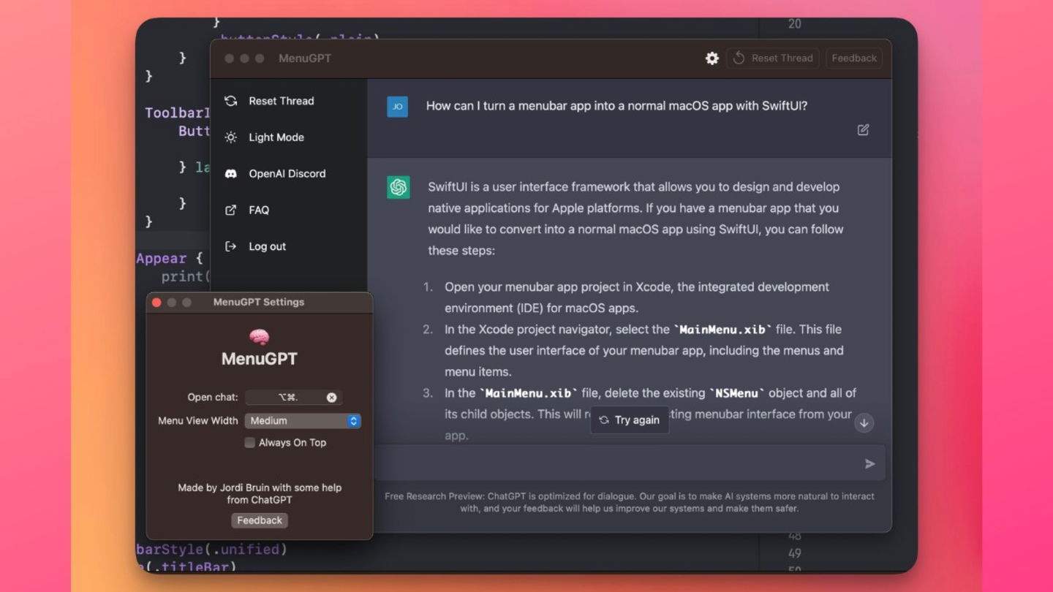Click the Log out exit icon
The width and height of the screenshot is (1053, 592).
click(x=230, y=246)
